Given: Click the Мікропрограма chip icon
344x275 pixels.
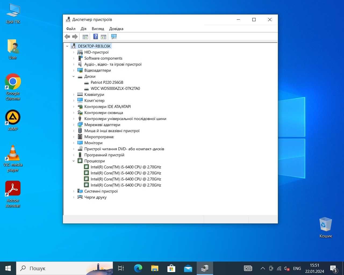Looking at the screenshot, I should [x=80, y=137].
